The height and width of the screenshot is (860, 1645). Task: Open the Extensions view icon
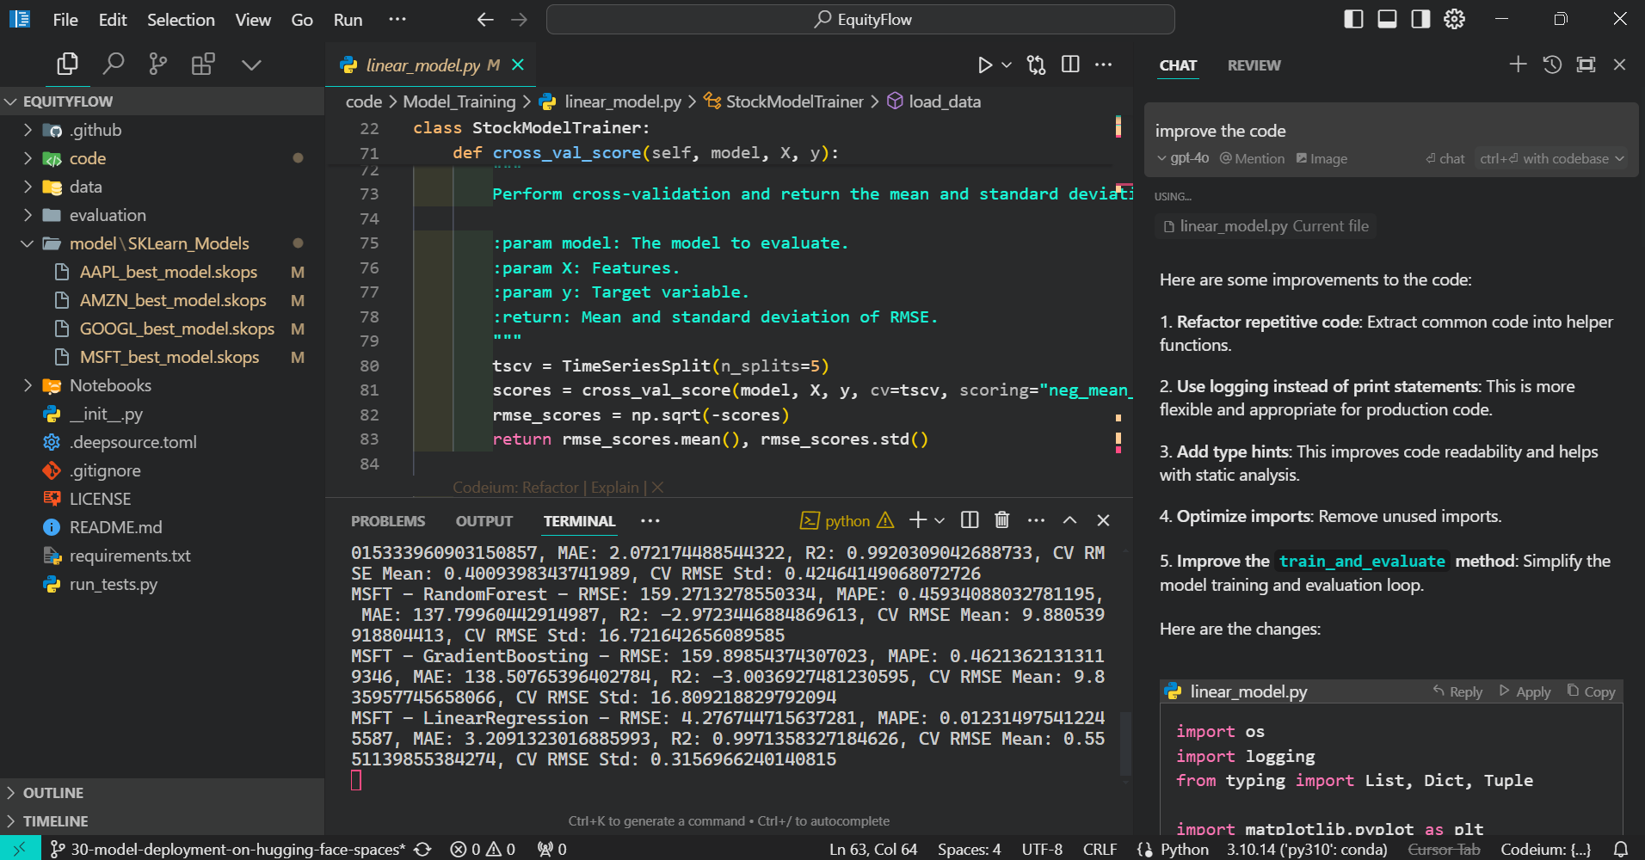click(x=203, y=64)
